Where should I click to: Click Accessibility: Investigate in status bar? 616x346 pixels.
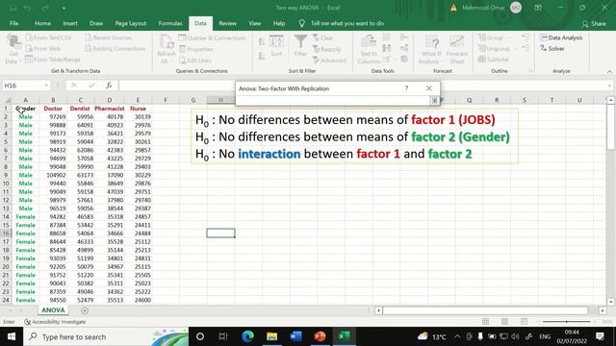pos(55,322)
